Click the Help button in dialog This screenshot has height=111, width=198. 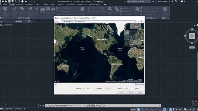(x=140, y=93)
